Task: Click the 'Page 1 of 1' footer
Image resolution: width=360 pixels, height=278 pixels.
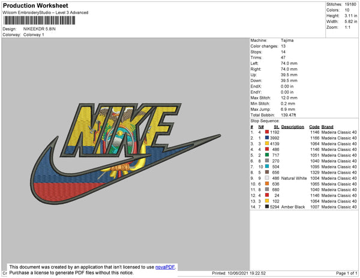Action: coord(346,273)
